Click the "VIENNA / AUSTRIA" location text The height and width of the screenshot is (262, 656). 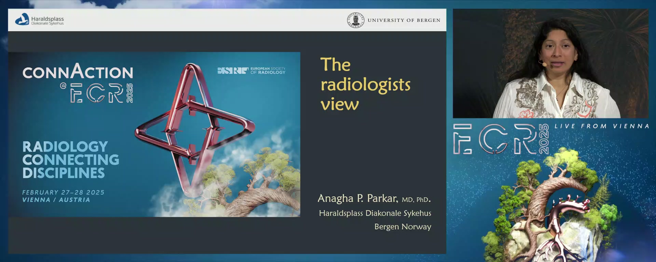56,200
